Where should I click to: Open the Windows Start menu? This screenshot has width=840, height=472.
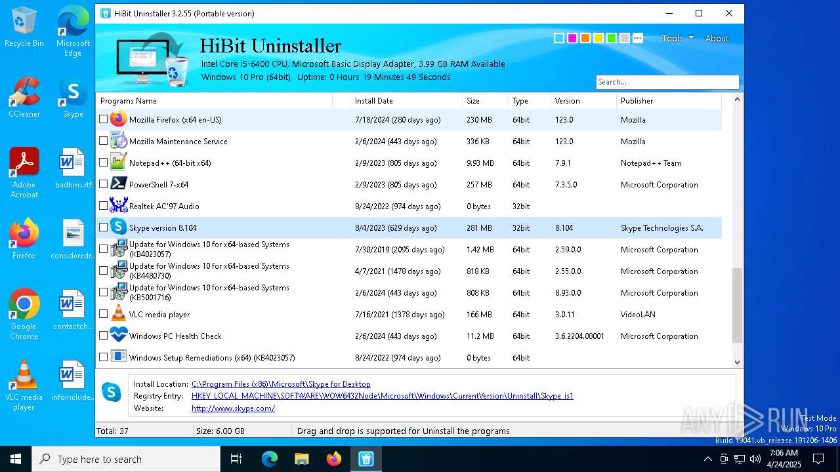point(16,459)
